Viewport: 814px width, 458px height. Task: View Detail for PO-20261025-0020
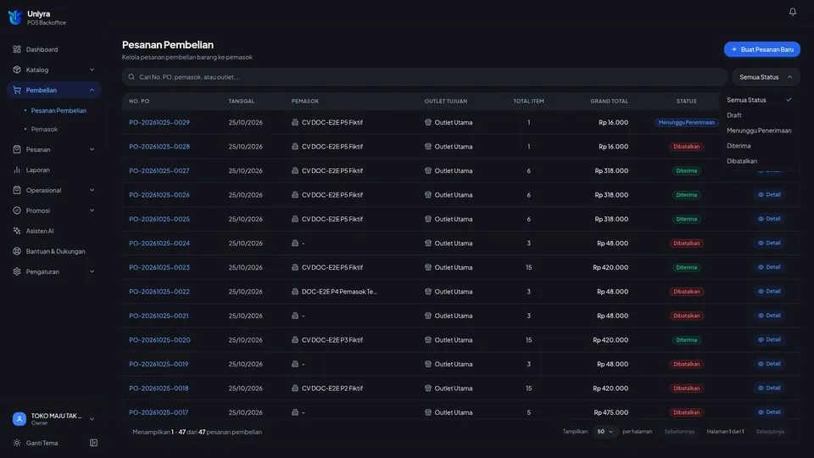tap(769, 339)
